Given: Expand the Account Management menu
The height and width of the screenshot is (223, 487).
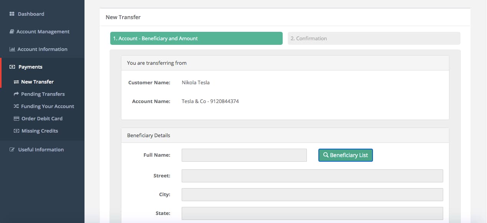Looking at the screenshot, I should pyautogui.click(x=43, y=32).
